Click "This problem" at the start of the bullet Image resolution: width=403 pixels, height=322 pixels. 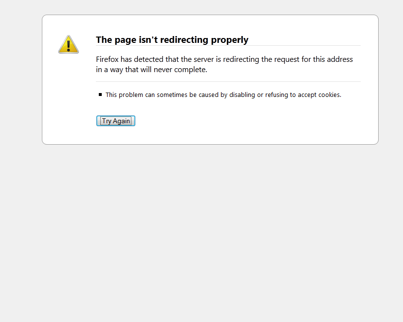124,95
